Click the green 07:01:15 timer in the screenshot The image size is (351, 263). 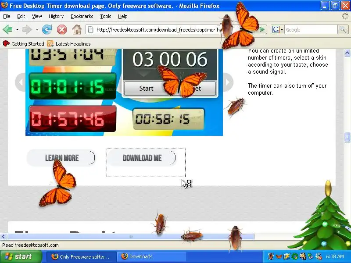point(72,86)
